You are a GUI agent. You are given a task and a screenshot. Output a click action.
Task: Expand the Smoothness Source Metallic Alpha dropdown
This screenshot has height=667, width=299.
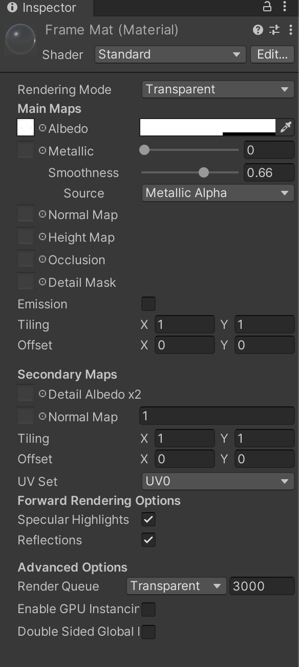(x=218, y=193)
